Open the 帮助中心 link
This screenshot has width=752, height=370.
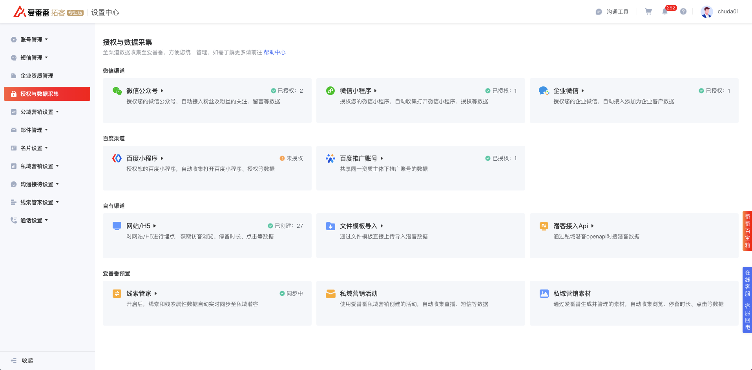click(275, 52)
